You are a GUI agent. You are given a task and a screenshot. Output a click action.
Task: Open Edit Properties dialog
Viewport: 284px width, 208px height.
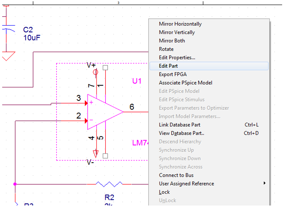click(x=177, y=58)
